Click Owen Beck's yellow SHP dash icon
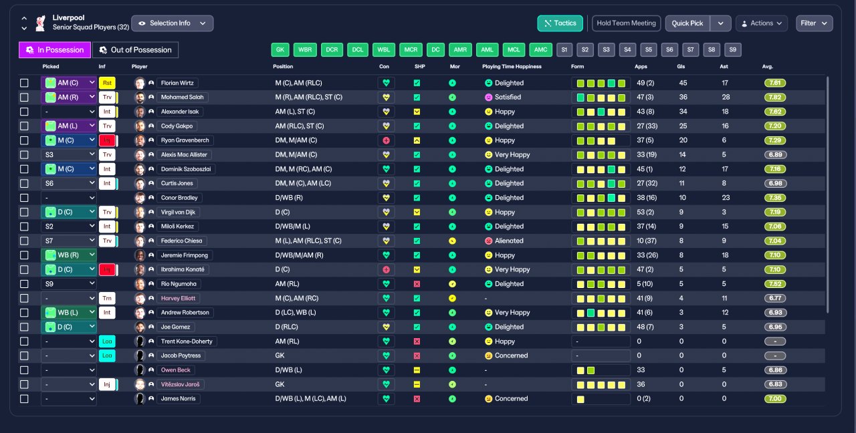 pyautogui.click(x=417, y=370)
